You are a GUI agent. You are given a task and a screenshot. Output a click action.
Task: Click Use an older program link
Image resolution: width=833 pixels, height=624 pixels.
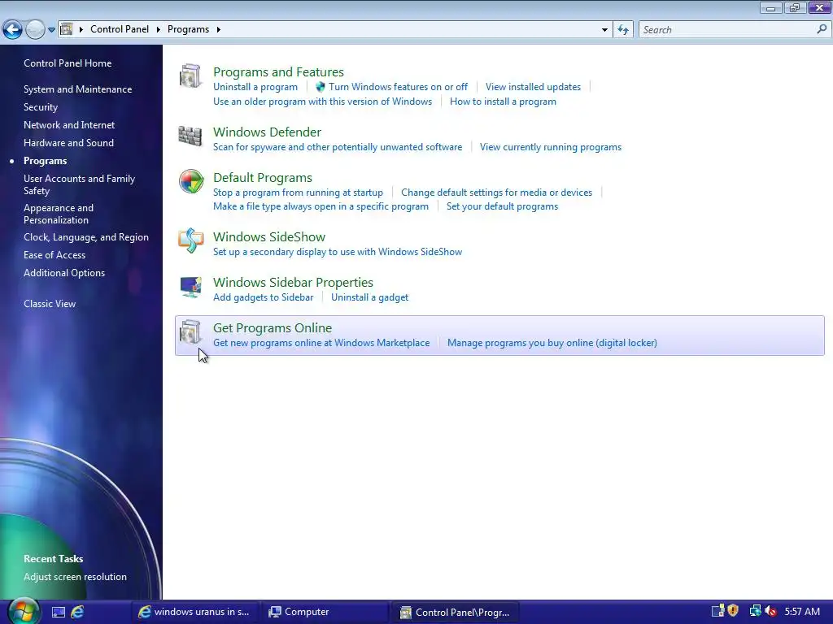click(322, 102)
